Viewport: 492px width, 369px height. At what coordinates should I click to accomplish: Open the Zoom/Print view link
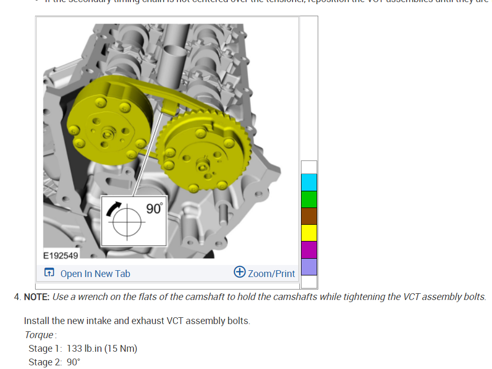tap(272, 273)
